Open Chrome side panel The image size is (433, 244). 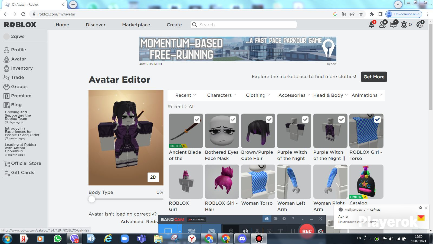point(380,14)
